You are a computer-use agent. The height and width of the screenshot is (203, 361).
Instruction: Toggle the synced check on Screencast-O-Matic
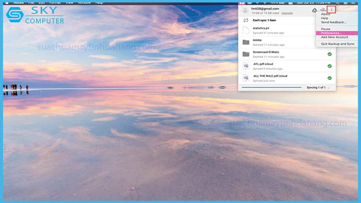coord(330,54)
